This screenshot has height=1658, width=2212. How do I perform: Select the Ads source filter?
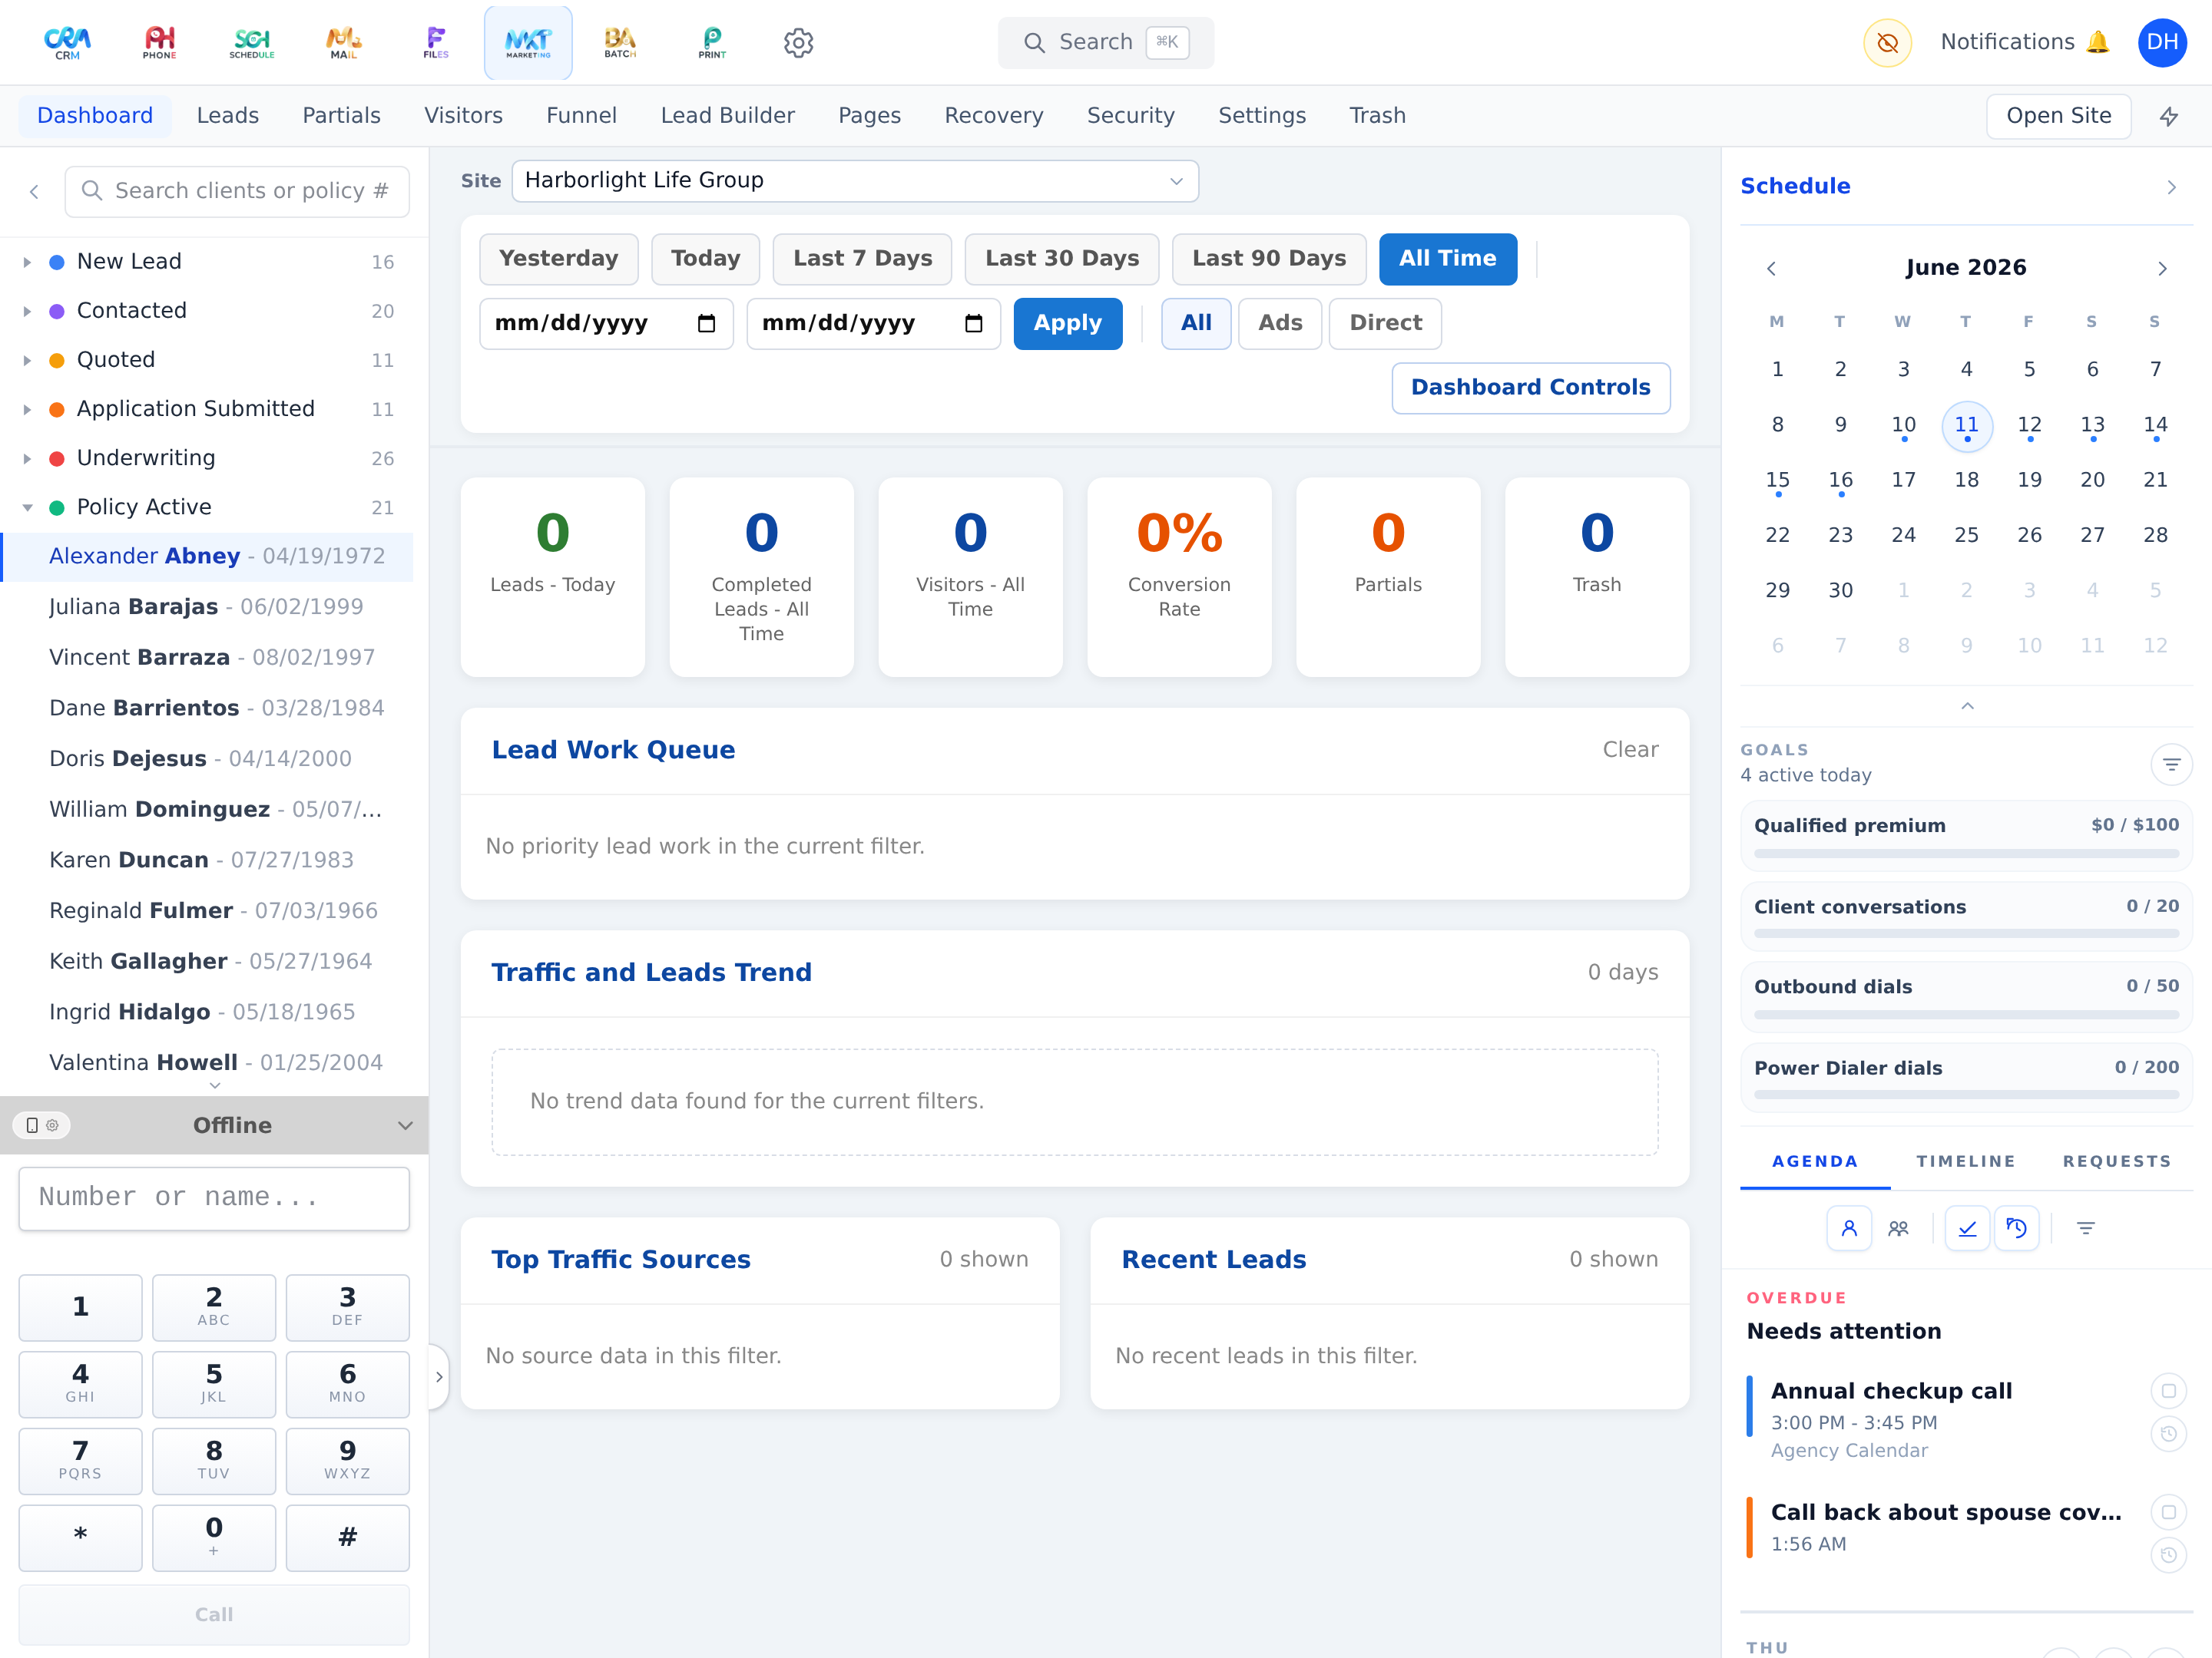tap(1280, 324)
